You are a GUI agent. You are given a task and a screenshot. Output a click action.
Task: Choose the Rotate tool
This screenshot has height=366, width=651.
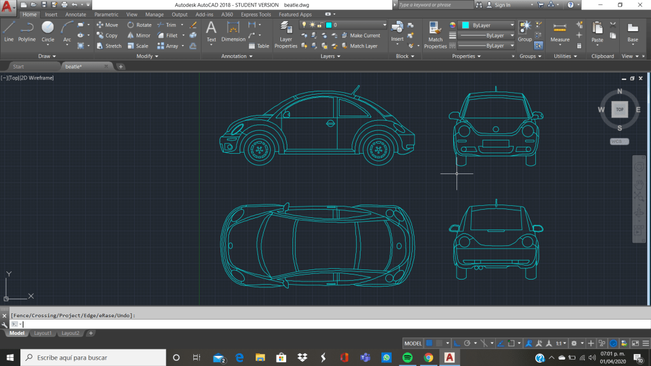[139, 25]
